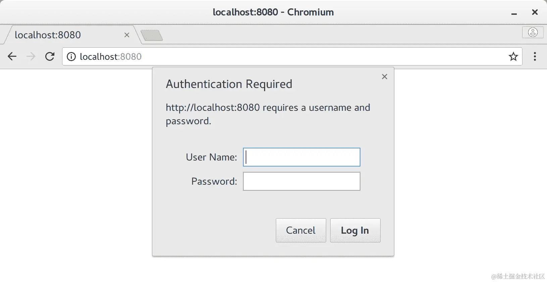Bookmark this page with the star icon
547x282 pixels.
point(513,56)
